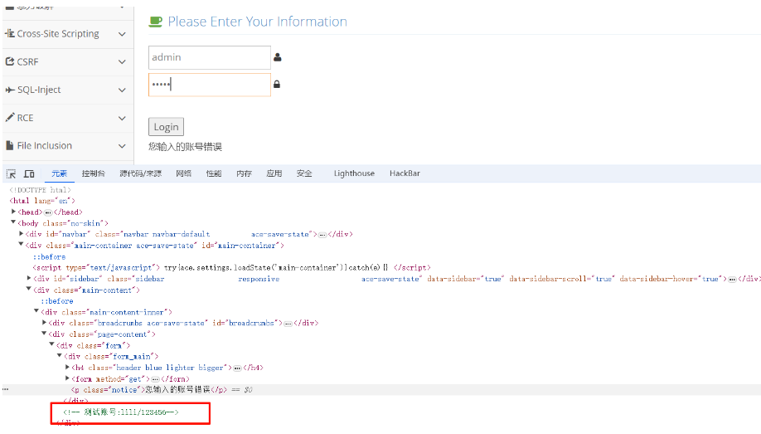The height and width of the screenshot is (434, 761).
Task: Expand the head element triangle
Action: (13, 212)
